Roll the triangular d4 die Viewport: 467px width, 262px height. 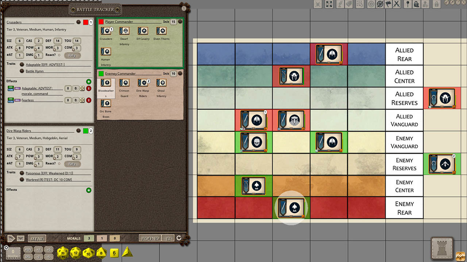pos(127,251)
